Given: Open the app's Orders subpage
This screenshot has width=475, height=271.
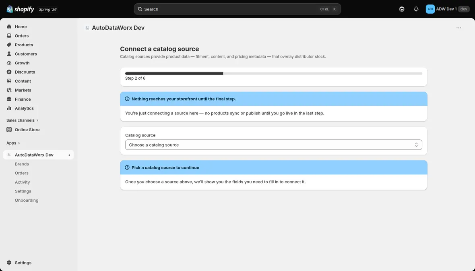Looking at the screenshot, I should coord(21,173).
